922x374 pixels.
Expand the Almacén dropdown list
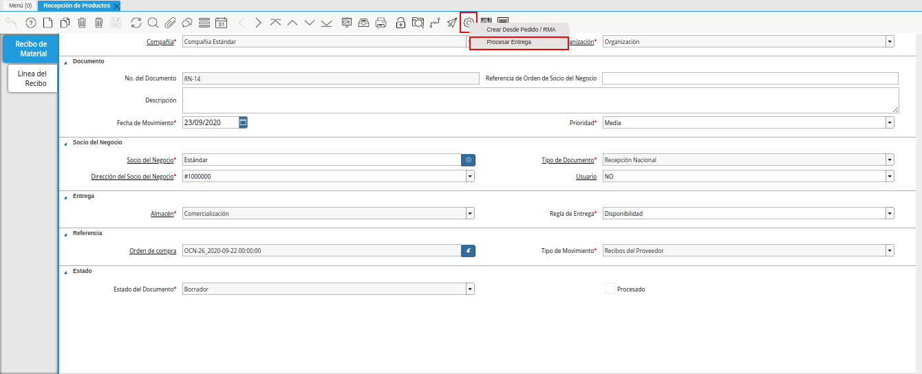click(470, 213)
